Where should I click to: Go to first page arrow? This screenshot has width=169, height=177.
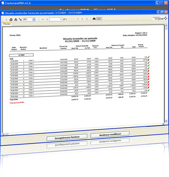pyautogui.click(x=43, y=19)
